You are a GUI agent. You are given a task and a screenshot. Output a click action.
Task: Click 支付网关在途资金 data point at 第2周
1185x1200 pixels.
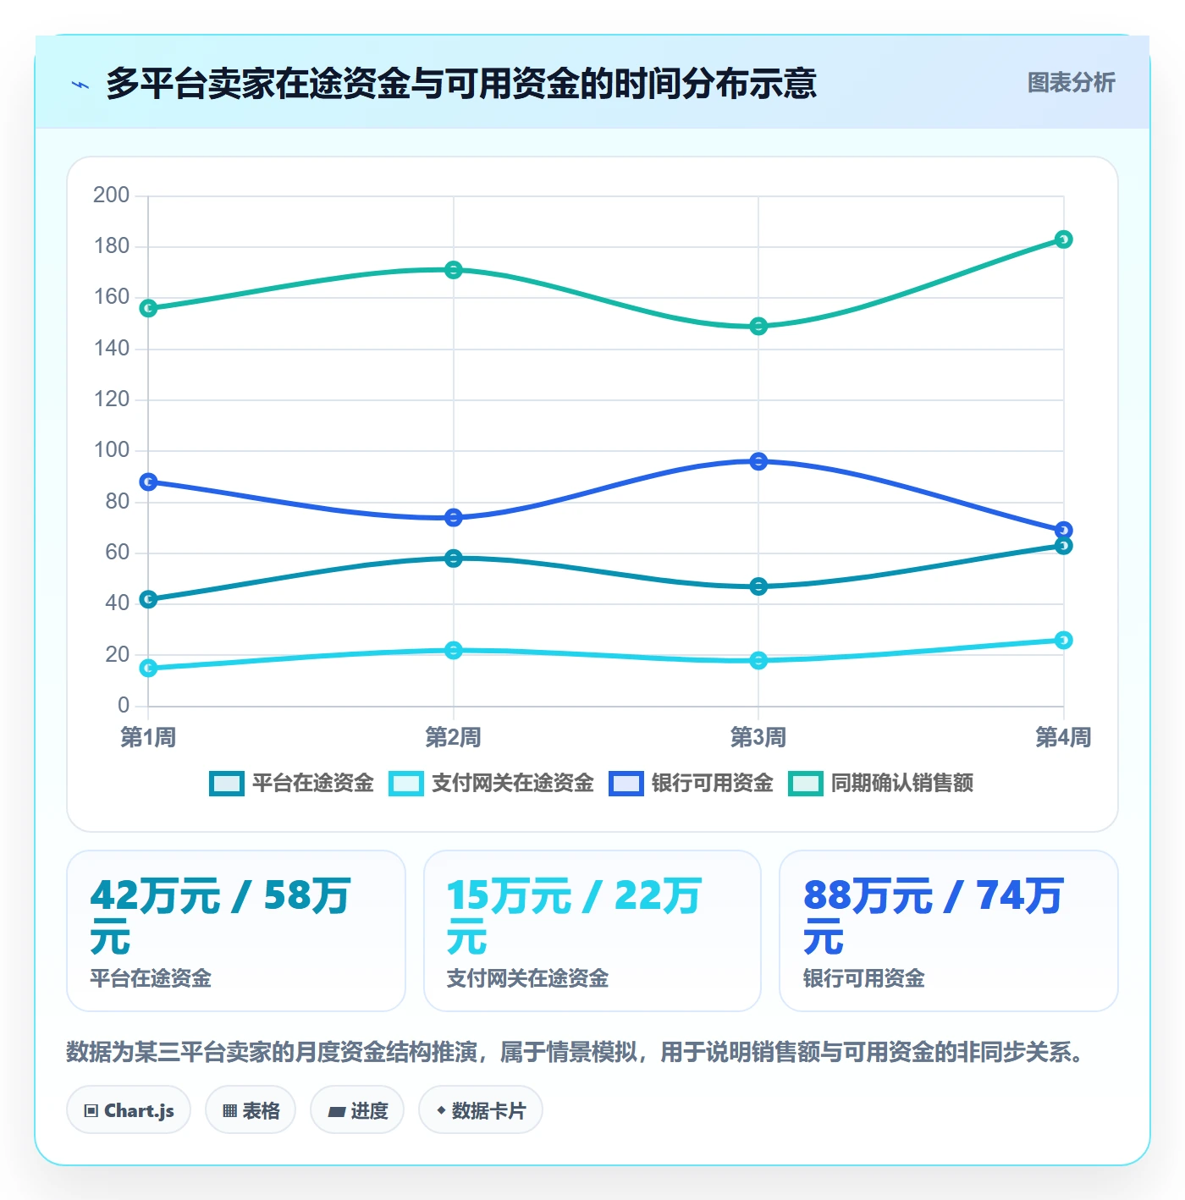pyautogui.click(x=454, y=651)
